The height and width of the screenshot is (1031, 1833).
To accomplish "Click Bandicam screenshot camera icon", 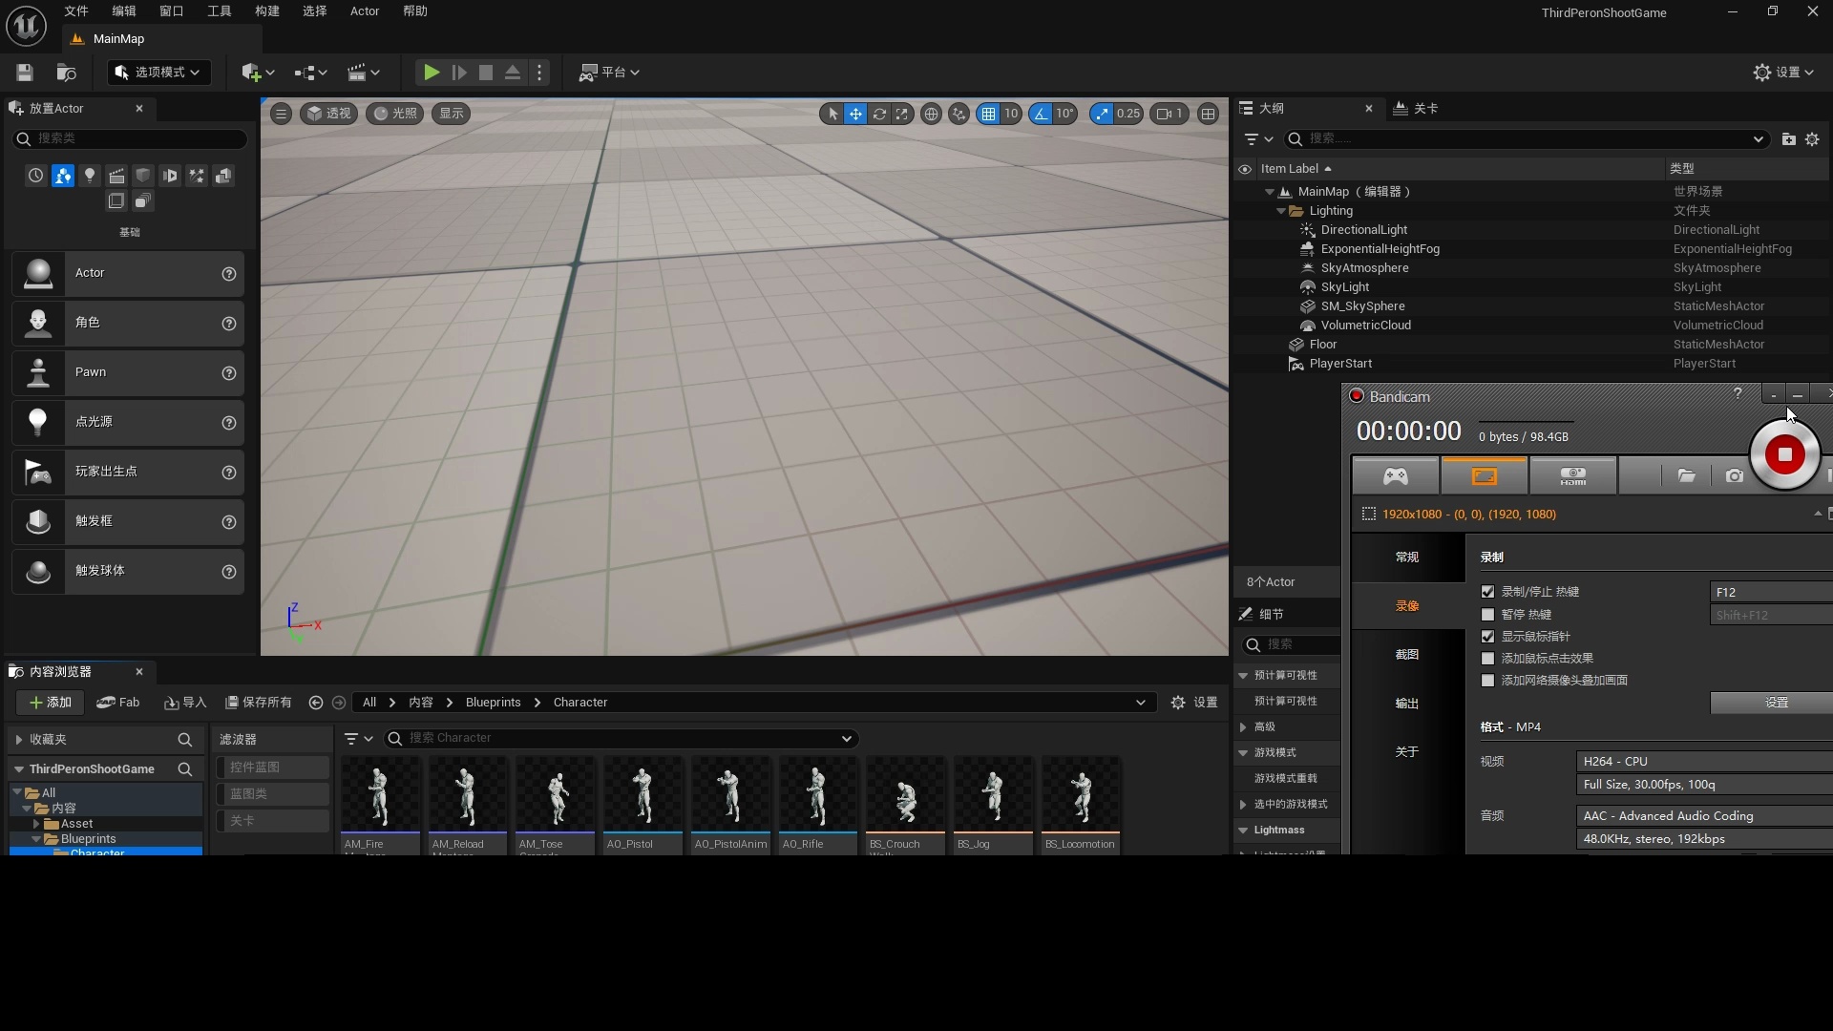I will 1734,475.
